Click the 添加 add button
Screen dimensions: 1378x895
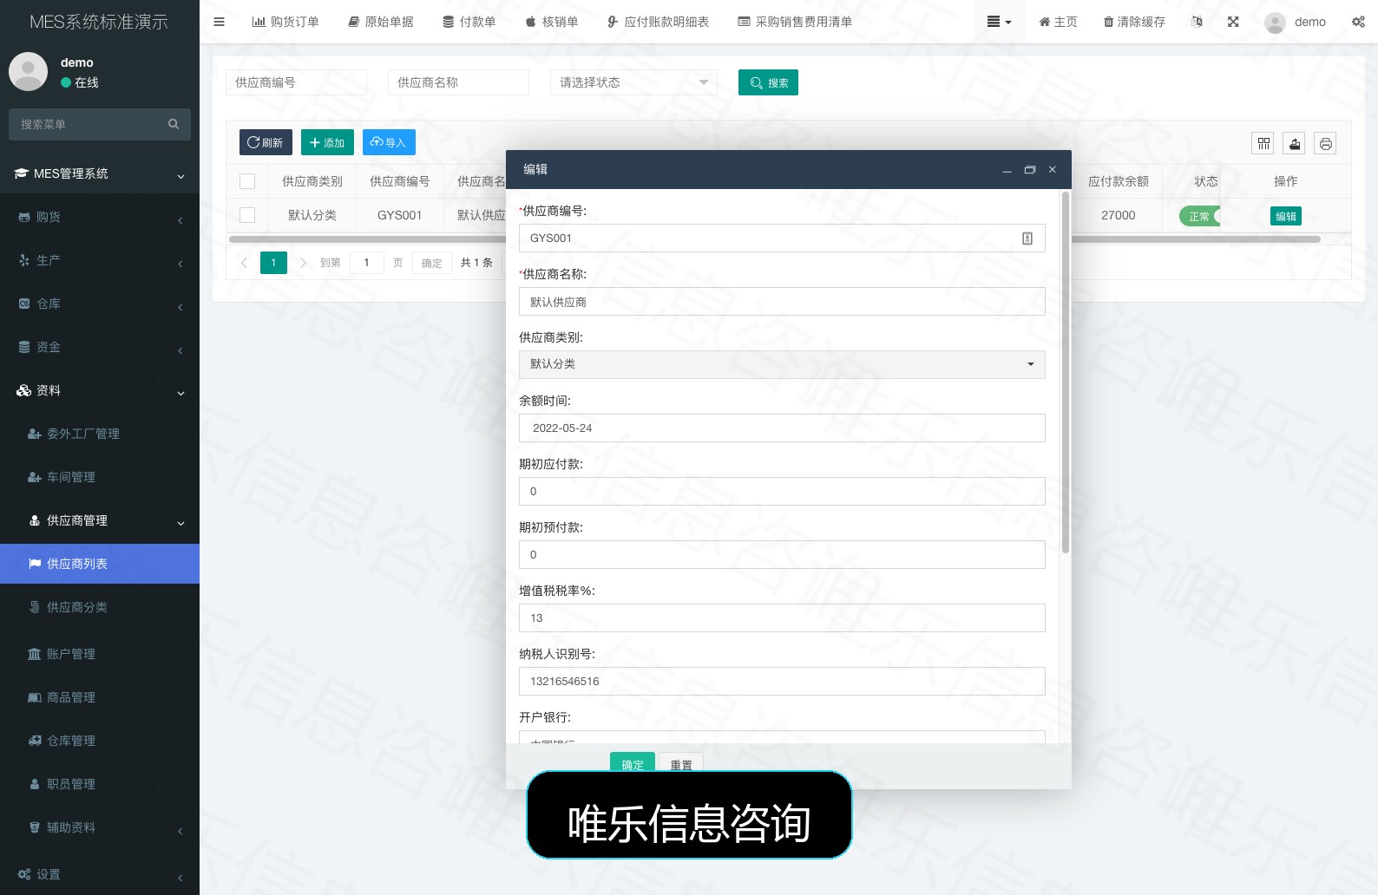pyautogui.click(x=327, y=142)
